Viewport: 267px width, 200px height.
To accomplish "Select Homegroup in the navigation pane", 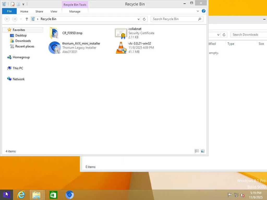I will click(19, 57).
